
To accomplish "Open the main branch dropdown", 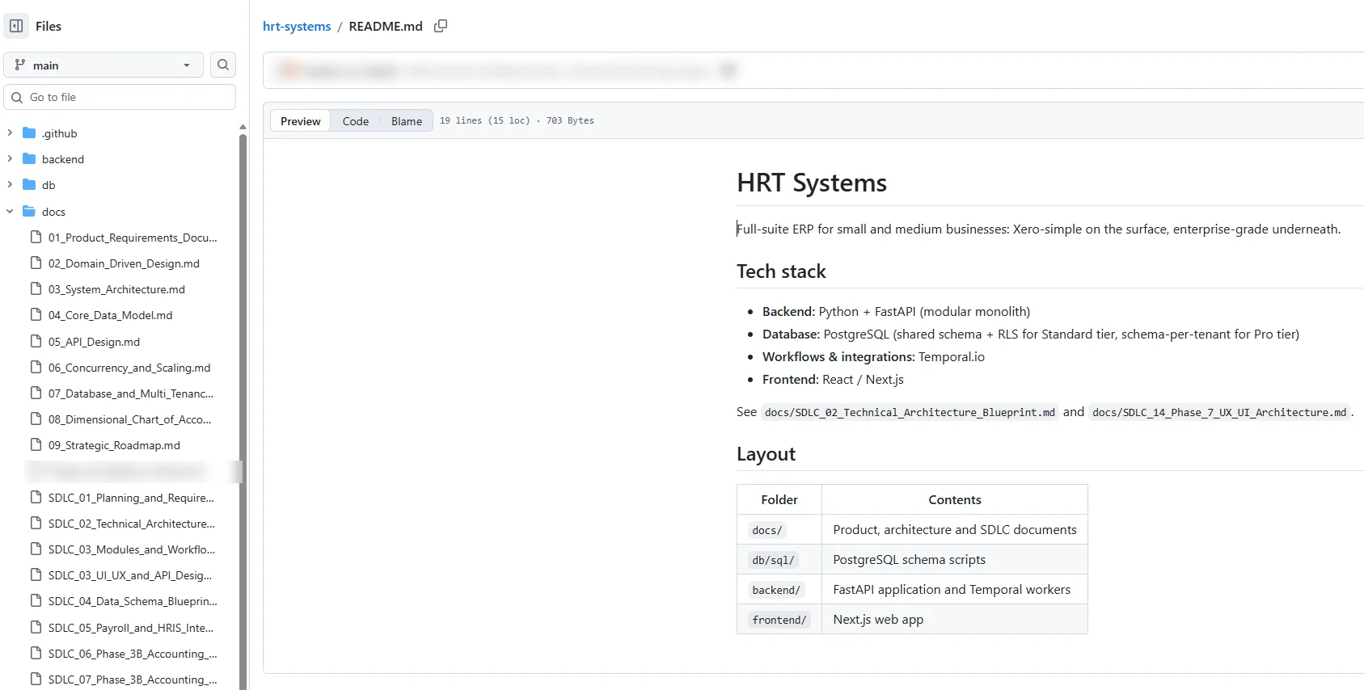I will [x=103, y=65].
